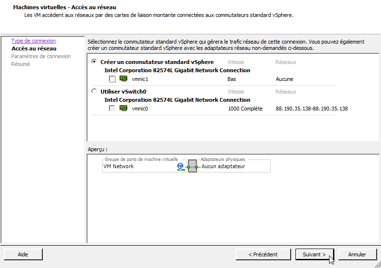
Task: Open help with Aide button
Action: click(23, 254)
